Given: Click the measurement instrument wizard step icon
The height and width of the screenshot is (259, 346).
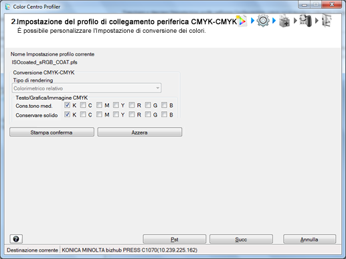Looking at the screenshot, I should (x=305, y=21).
